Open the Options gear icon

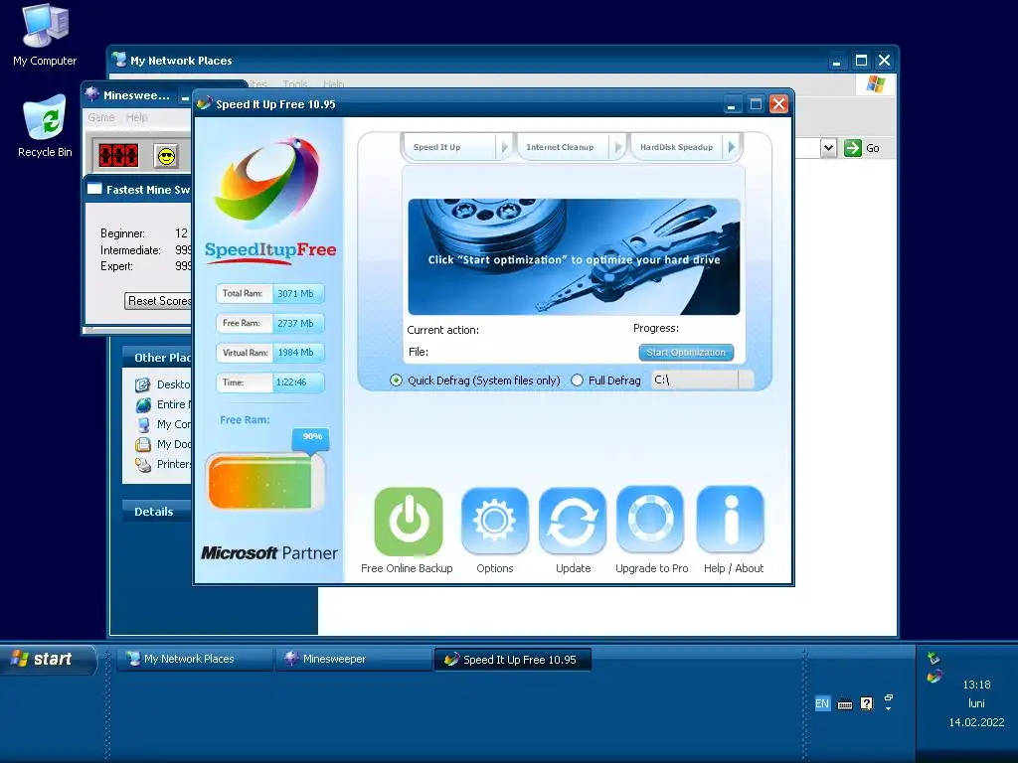pyautogui.click(x=495, y=521)
